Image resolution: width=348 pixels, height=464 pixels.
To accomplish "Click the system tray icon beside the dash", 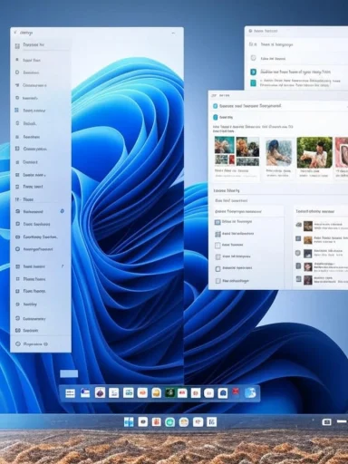I will pos(326,421).
